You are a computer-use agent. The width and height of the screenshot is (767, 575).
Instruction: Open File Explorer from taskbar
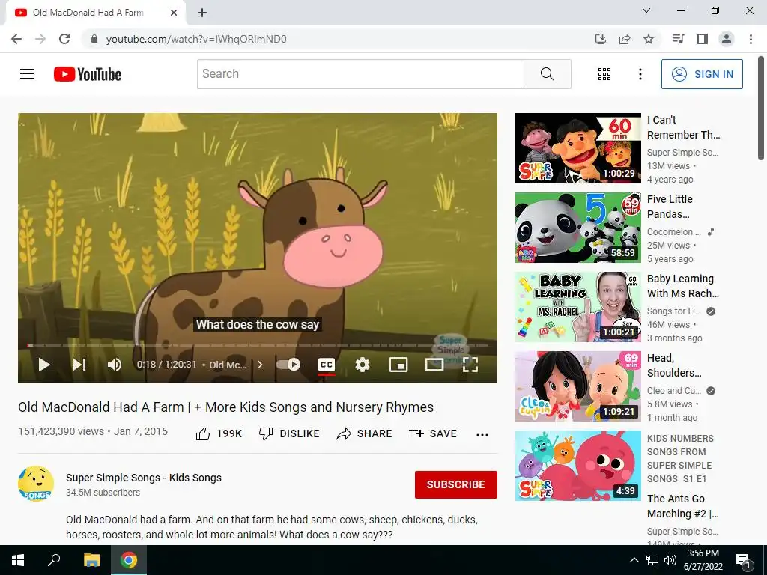91,560
